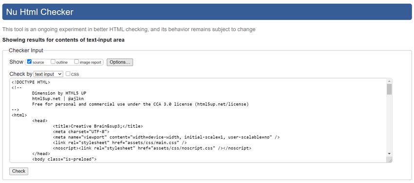The image size is (414, 183).
Task: Click the main.css stylesheet link line
Action: point(120,143)
